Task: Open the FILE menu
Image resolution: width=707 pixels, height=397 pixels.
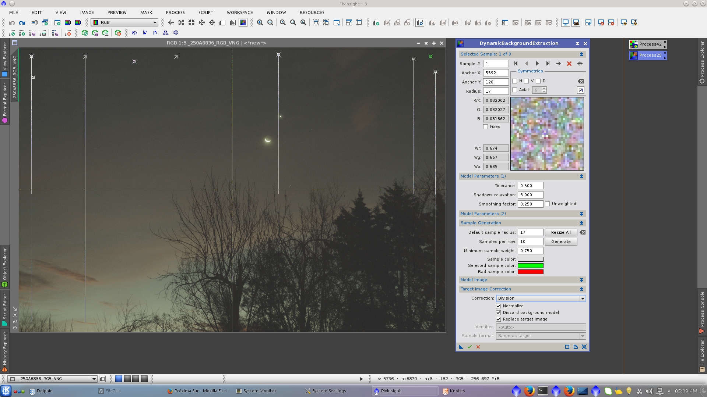Action: click(x=14, y=12)
